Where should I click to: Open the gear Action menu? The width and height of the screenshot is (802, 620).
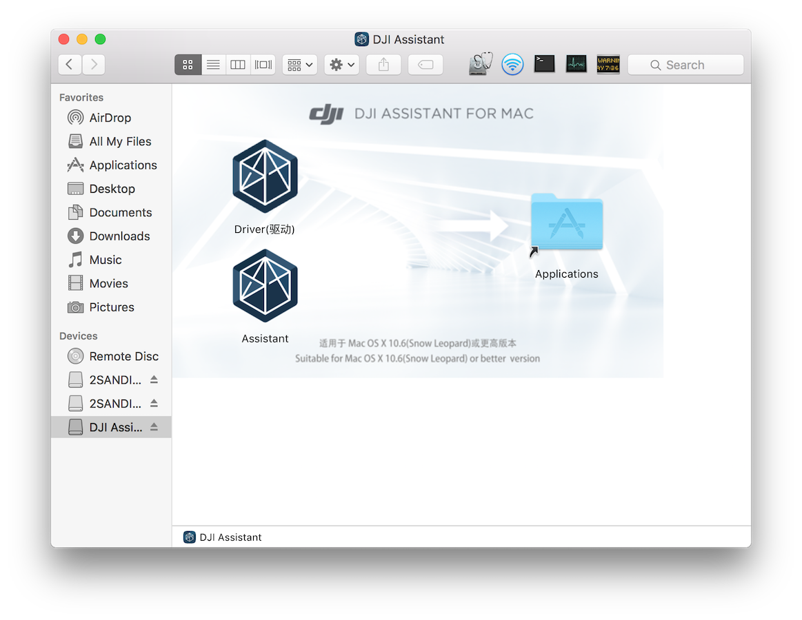[341, 64]
